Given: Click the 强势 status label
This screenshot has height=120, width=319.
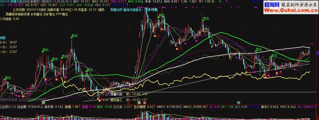Looking at the screenshot, I should coord(101,10).
